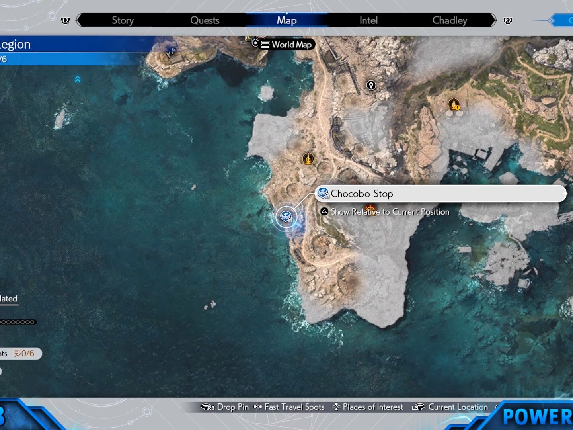Open Fast Travel Spots list
Screen dimensions: 573x430
click(294, 407)
